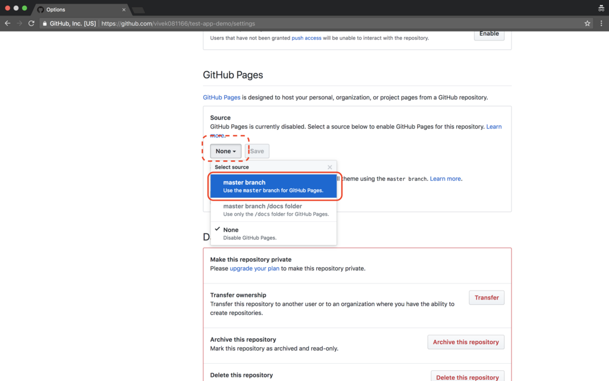Click Make this repository private text
609x381 pixels.
coord(251,260)
